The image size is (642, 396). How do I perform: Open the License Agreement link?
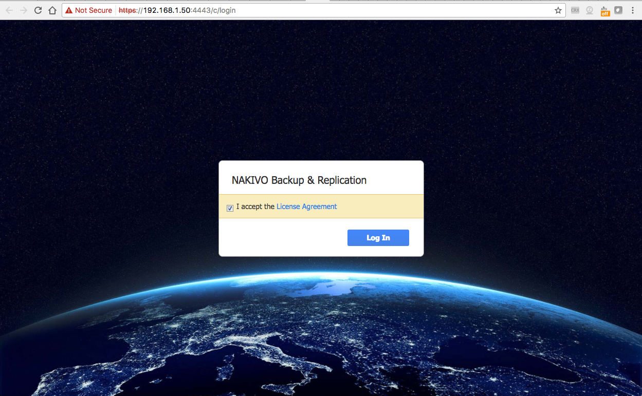[x=307, y=206]
